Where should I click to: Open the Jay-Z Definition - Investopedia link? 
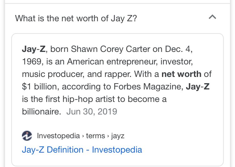[82, 150]
